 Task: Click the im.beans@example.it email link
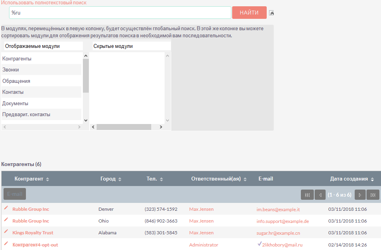(278, 210)
